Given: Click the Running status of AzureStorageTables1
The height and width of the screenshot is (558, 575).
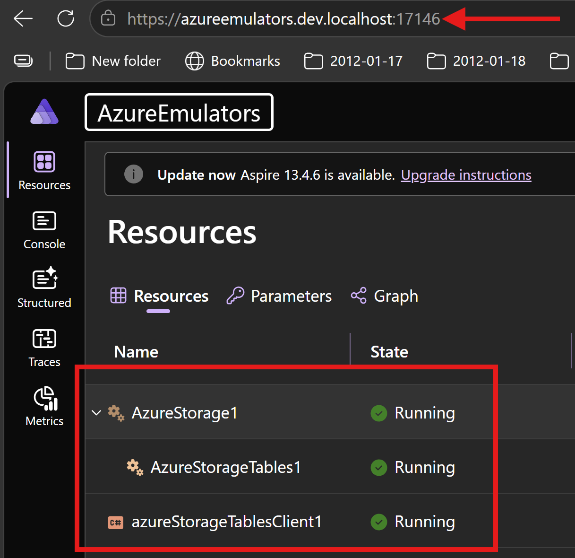Looking at the screenshot, I should 425,467.
